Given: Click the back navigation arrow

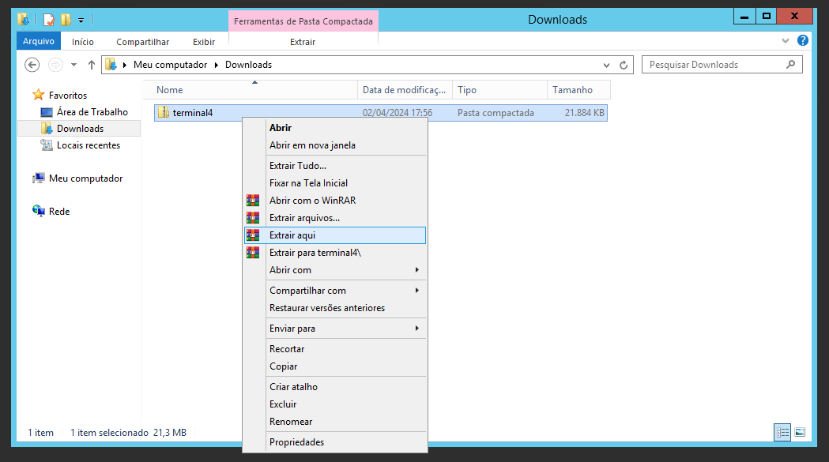Looking at the screenshot, I should point(32,65).
